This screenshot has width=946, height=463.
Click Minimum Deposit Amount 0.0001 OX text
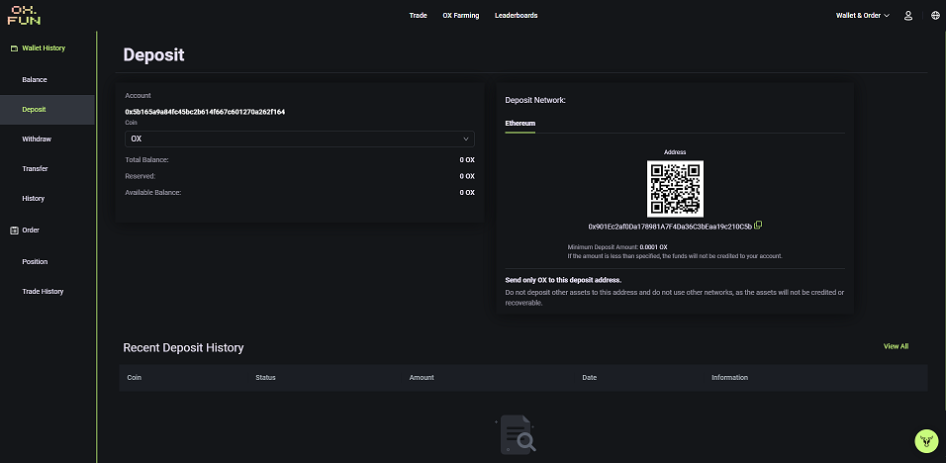click(617, 247)
